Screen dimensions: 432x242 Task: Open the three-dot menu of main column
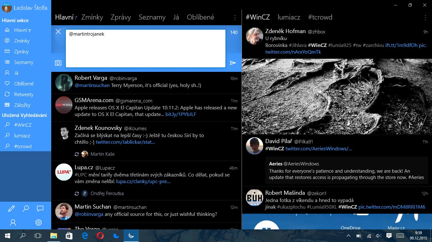235,18
